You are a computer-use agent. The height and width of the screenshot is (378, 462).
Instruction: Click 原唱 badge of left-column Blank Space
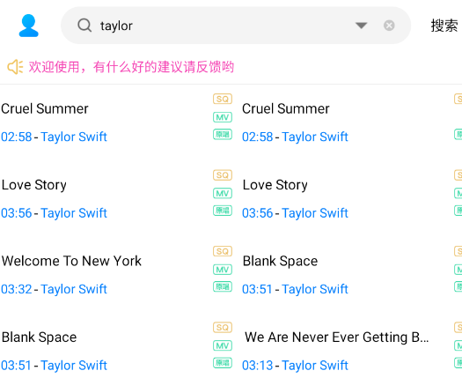point(223,363)
